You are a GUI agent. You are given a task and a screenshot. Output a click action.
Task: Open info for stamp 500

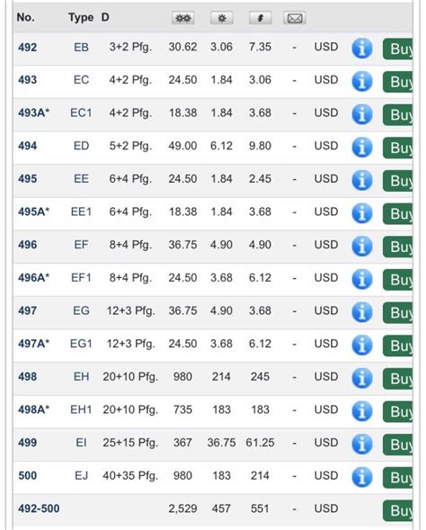point(362,477)
